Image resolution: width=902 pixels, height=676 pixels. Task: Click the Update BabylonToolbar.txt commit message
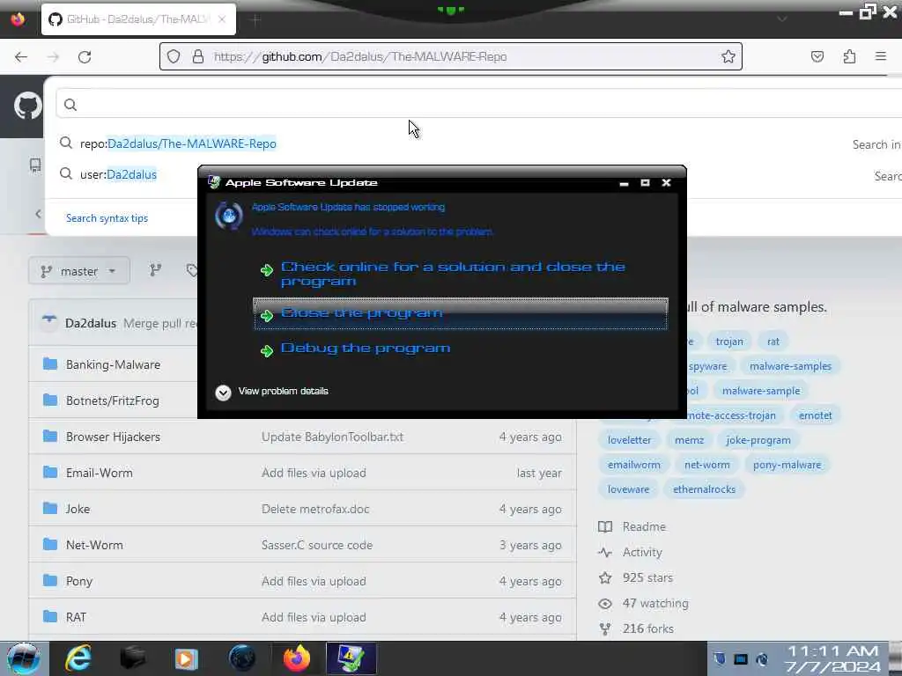tap(332, 437)
